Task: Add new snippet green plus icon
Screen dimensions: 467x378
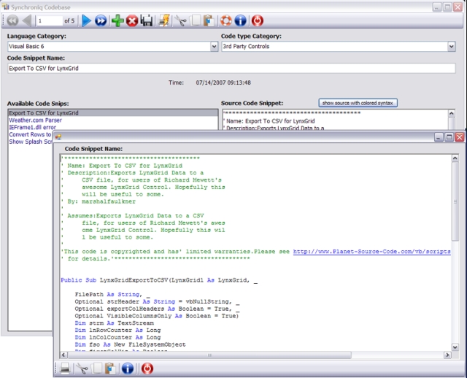Action: pyautogui.click(x=117, y=21)
